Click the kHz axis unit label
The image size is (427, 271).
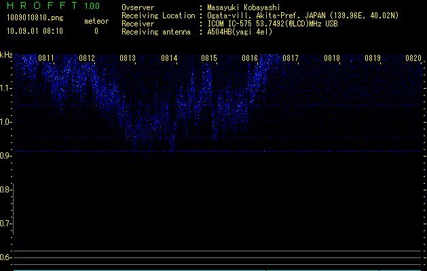[x=6, y=55]
